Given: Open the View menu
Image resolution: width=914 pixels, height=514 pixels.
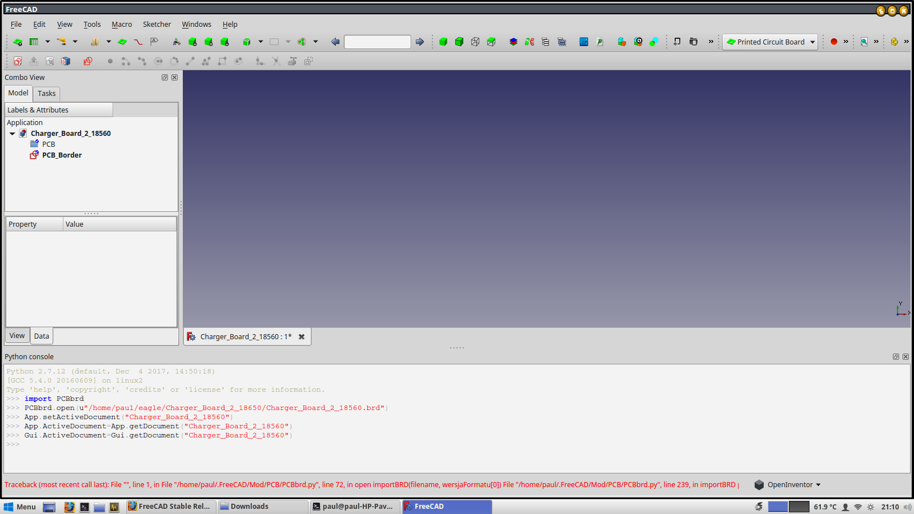Looking at the screenshot, I should pos(65,25).
